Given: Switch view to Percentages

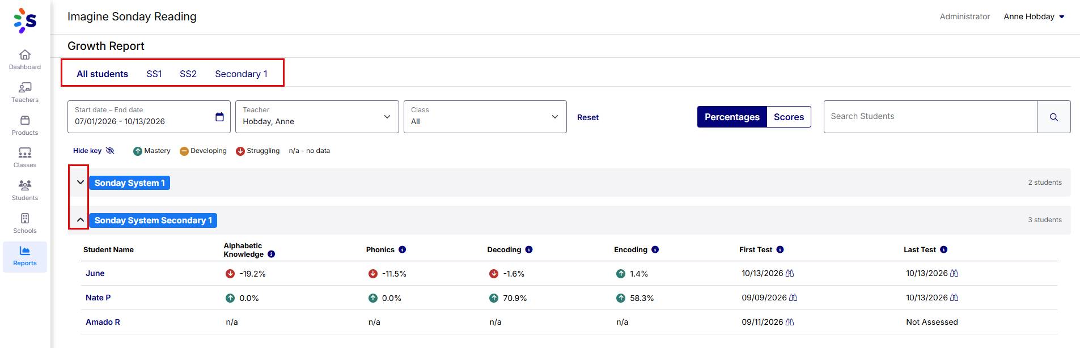Looking at the screenshot, I should (732, 117).
